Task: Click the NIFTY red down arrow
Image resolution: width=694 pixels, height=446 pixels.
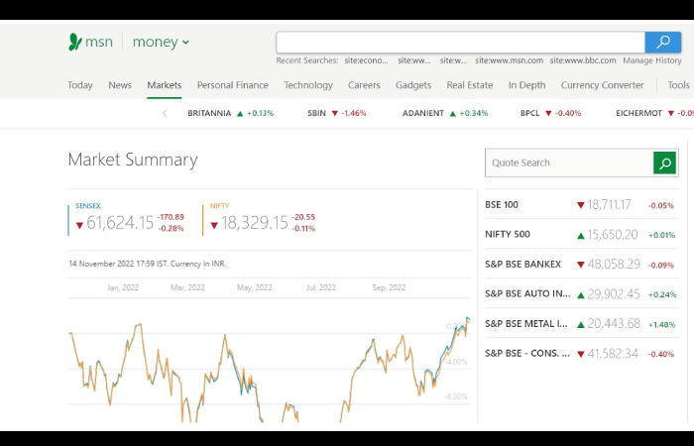Action: point(214,226)
